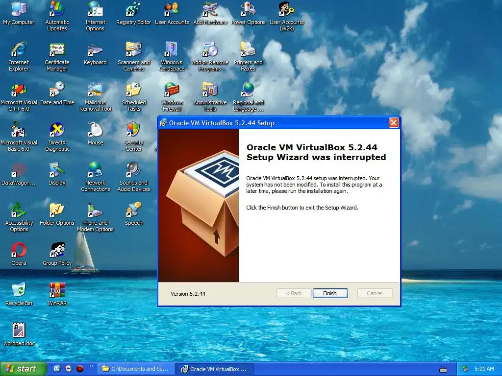502x376 pixels.
Task: Select the Microsoft Visual Basic 6.0 icon
Action: tap(19, 137)
